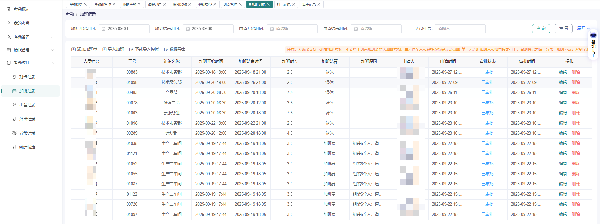Expand the 请假管理 sidebar menu
600x224 pixels.
pyautogui.click(x=30, y=50)
